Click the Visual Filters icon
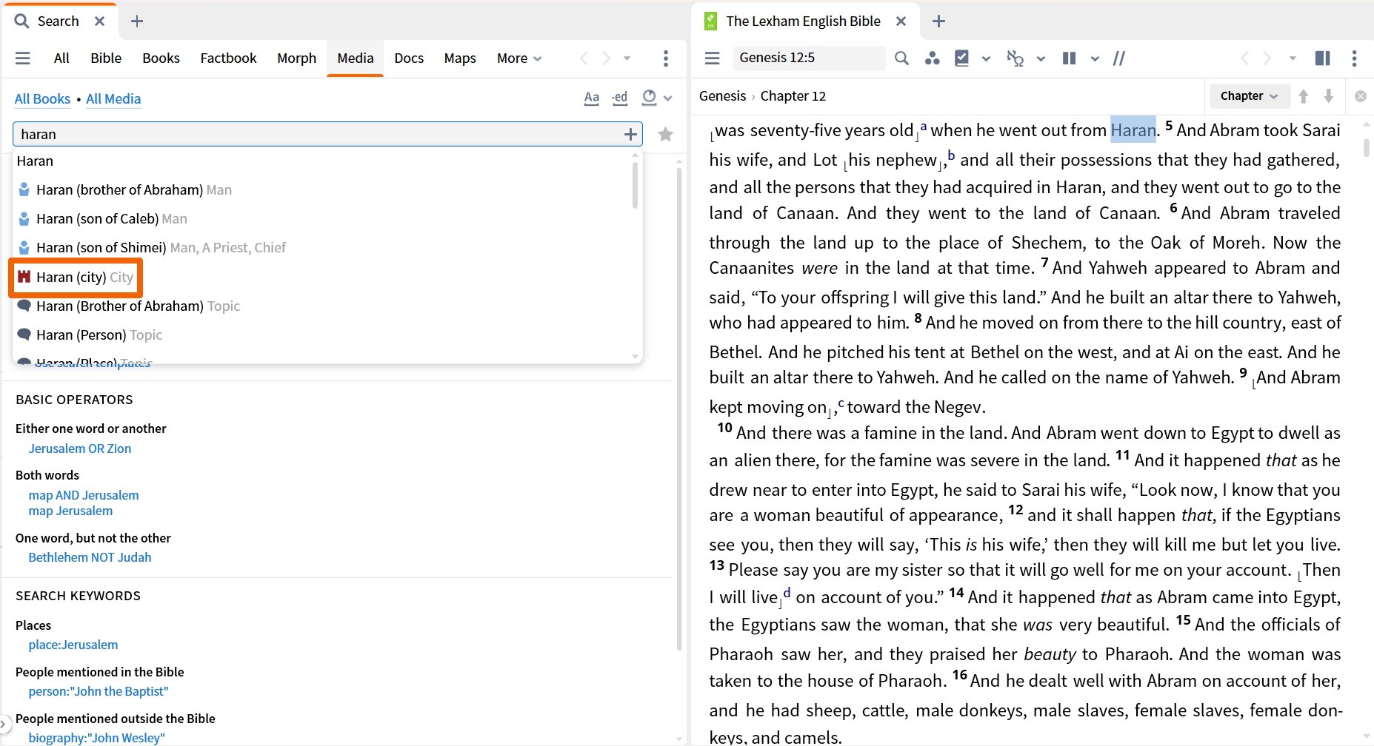The height and width of the screenshot is (746, 1374). [x=961, y=58]
